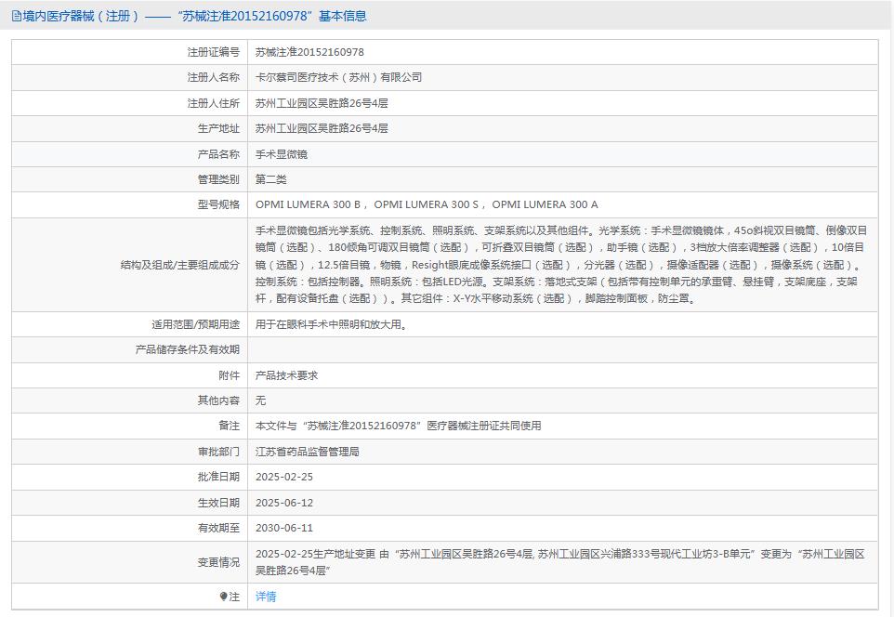This screenshot has height=617, width=894.
Task: Click the registrant name 卡尔蔡司医疗技术（苏州）有限公司
Action: point(338,77)
